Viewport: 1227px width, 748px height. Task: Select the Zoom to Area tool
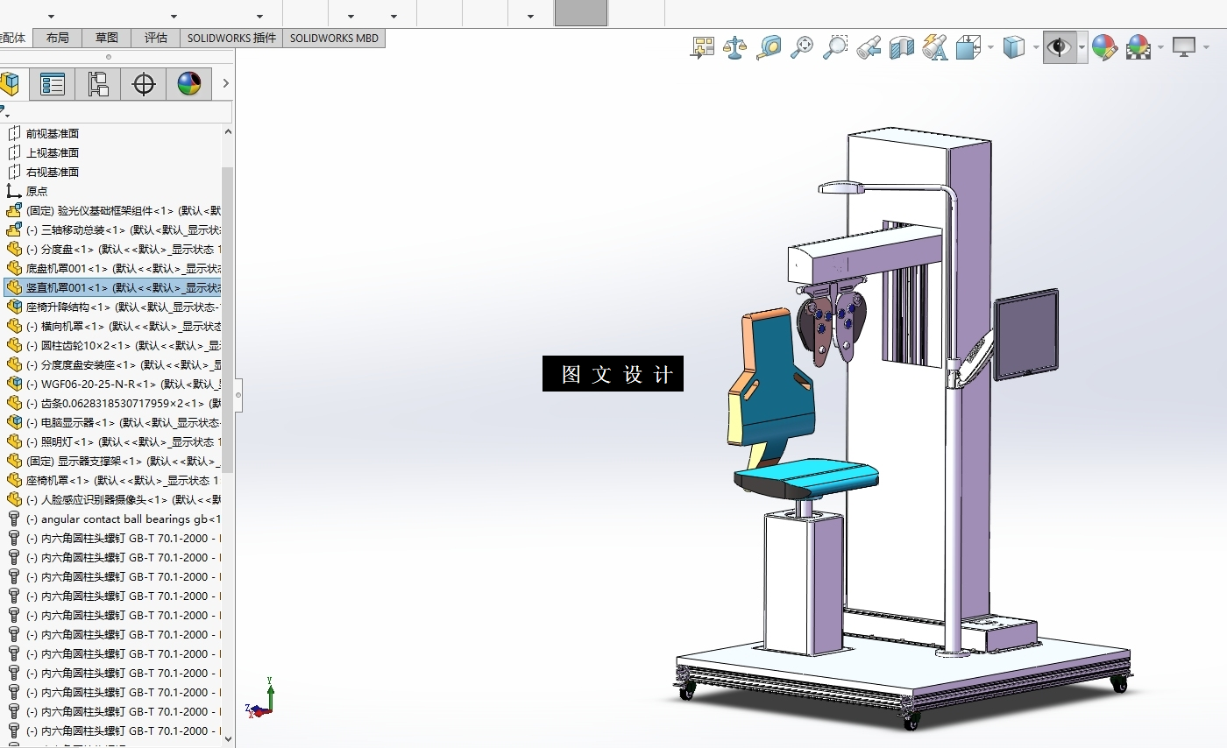835,47
